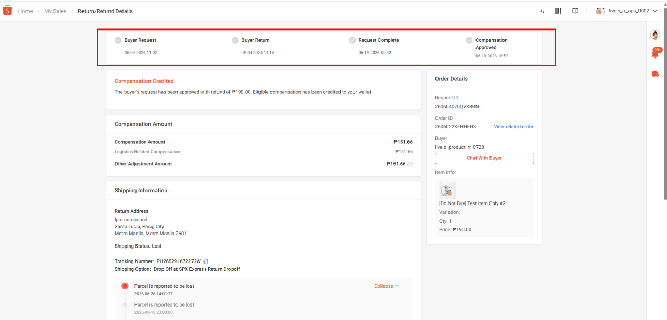Open notifications bell with 99+ badge
The width and height of the screenshot is (667, 320).
tap(656, 53)
